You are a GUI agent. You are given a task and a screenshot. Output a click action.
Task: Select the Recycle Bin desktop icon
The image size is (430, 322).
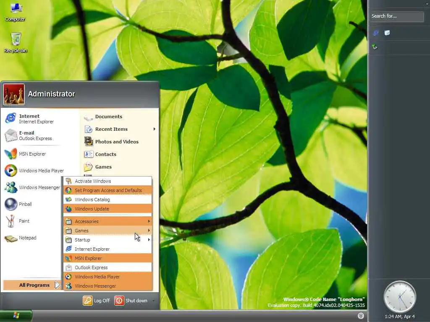[x=16, y=43]
